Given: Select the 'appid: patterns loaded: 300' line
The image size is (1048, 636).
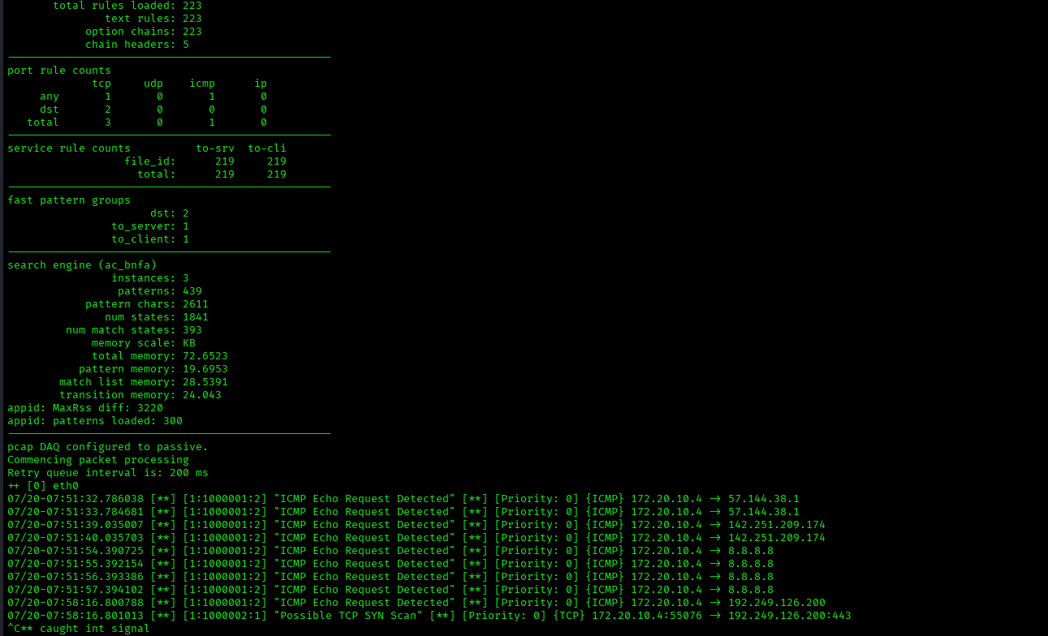Looking at the screenshot, I should coord(95,421).
